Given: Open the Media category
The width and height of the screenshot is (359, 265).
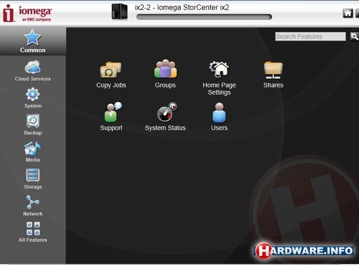Looking at the screenshot, I should coord(33,152).
